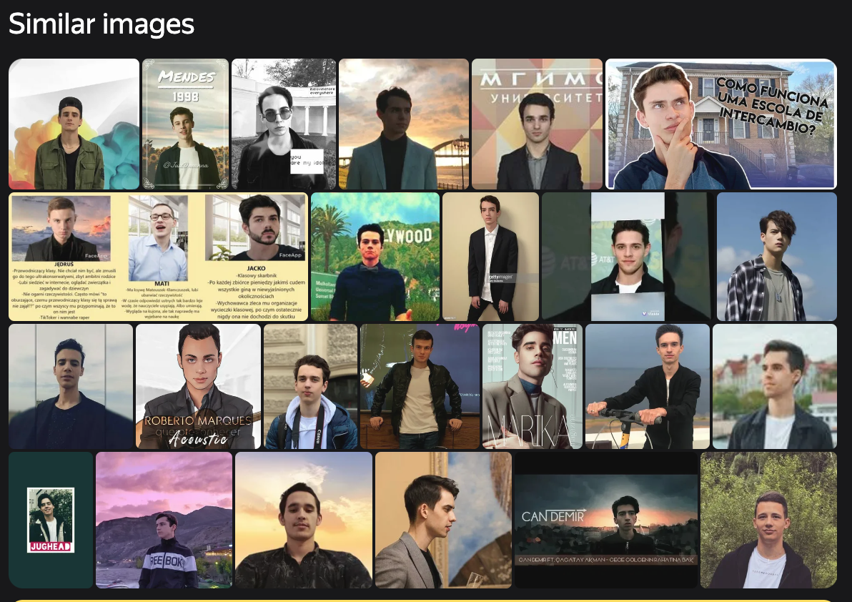Open the 'Roberto Marques Acoustic' illustration

pyautogui.click(x=198, y=386)
